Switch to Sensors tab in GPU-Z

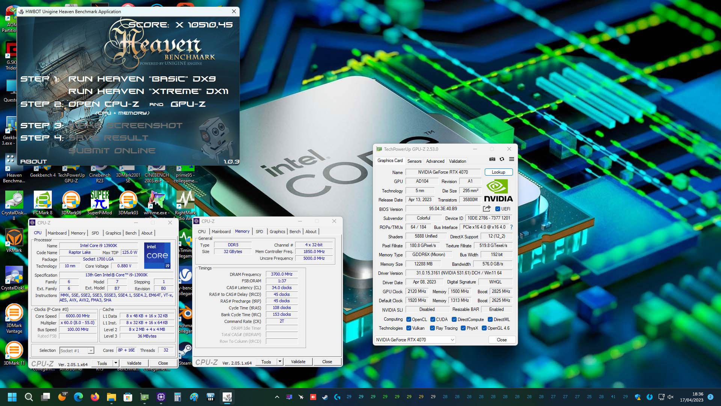[414, 161]
